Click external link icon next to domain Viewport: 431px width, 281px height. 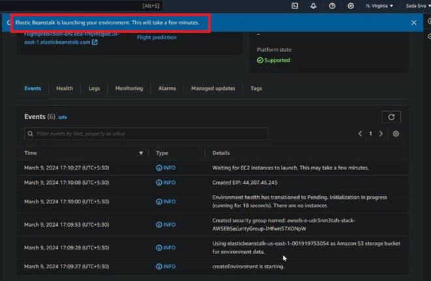[x=95, y=42]
